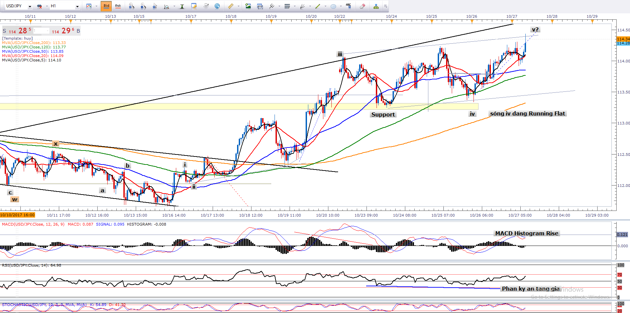Open the USD/JPY symbol dropdown
The height and width of the screenshot is (313, 630).
[30, 6]
